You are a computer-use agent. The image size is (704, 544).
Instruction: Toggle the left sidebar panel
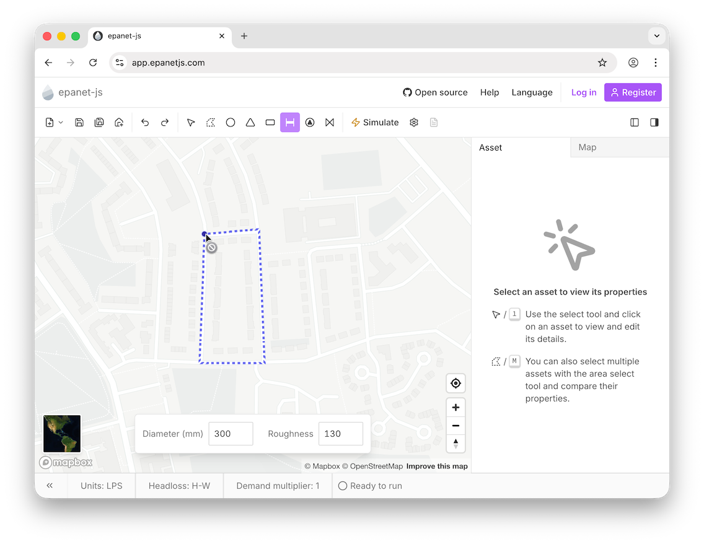pos(634,122)
